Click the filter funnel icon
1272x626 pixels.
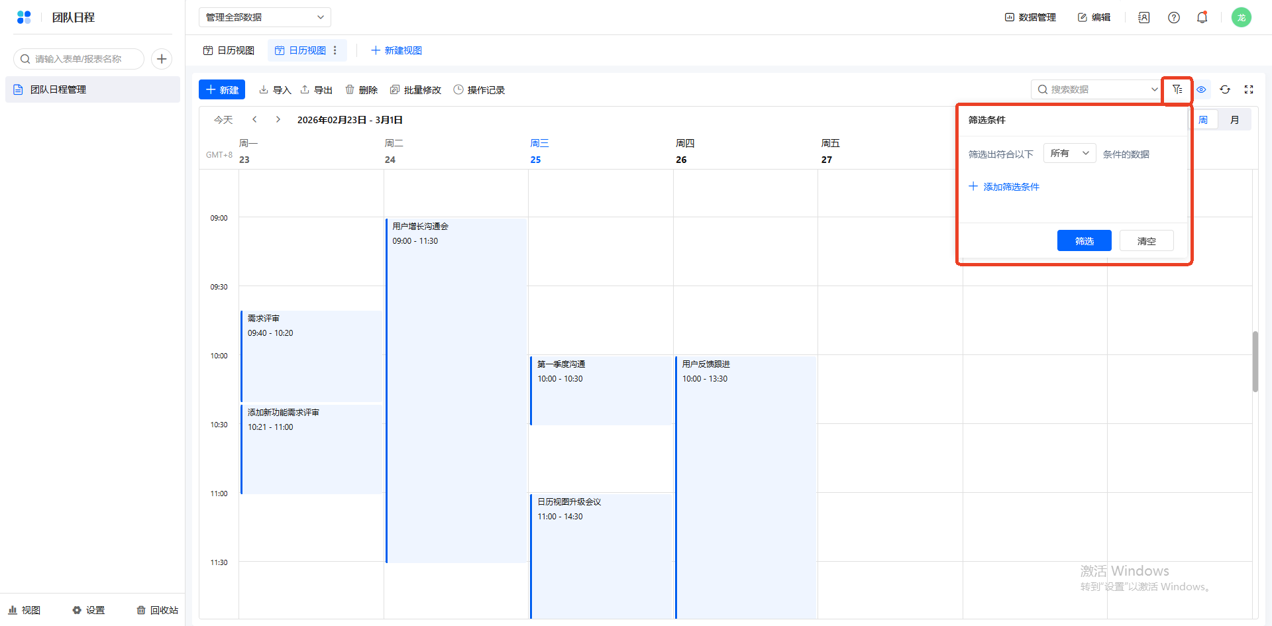[x=1177, y=89]
